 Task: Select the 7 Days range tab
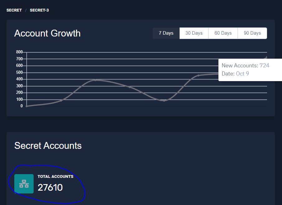click(166, 33)
